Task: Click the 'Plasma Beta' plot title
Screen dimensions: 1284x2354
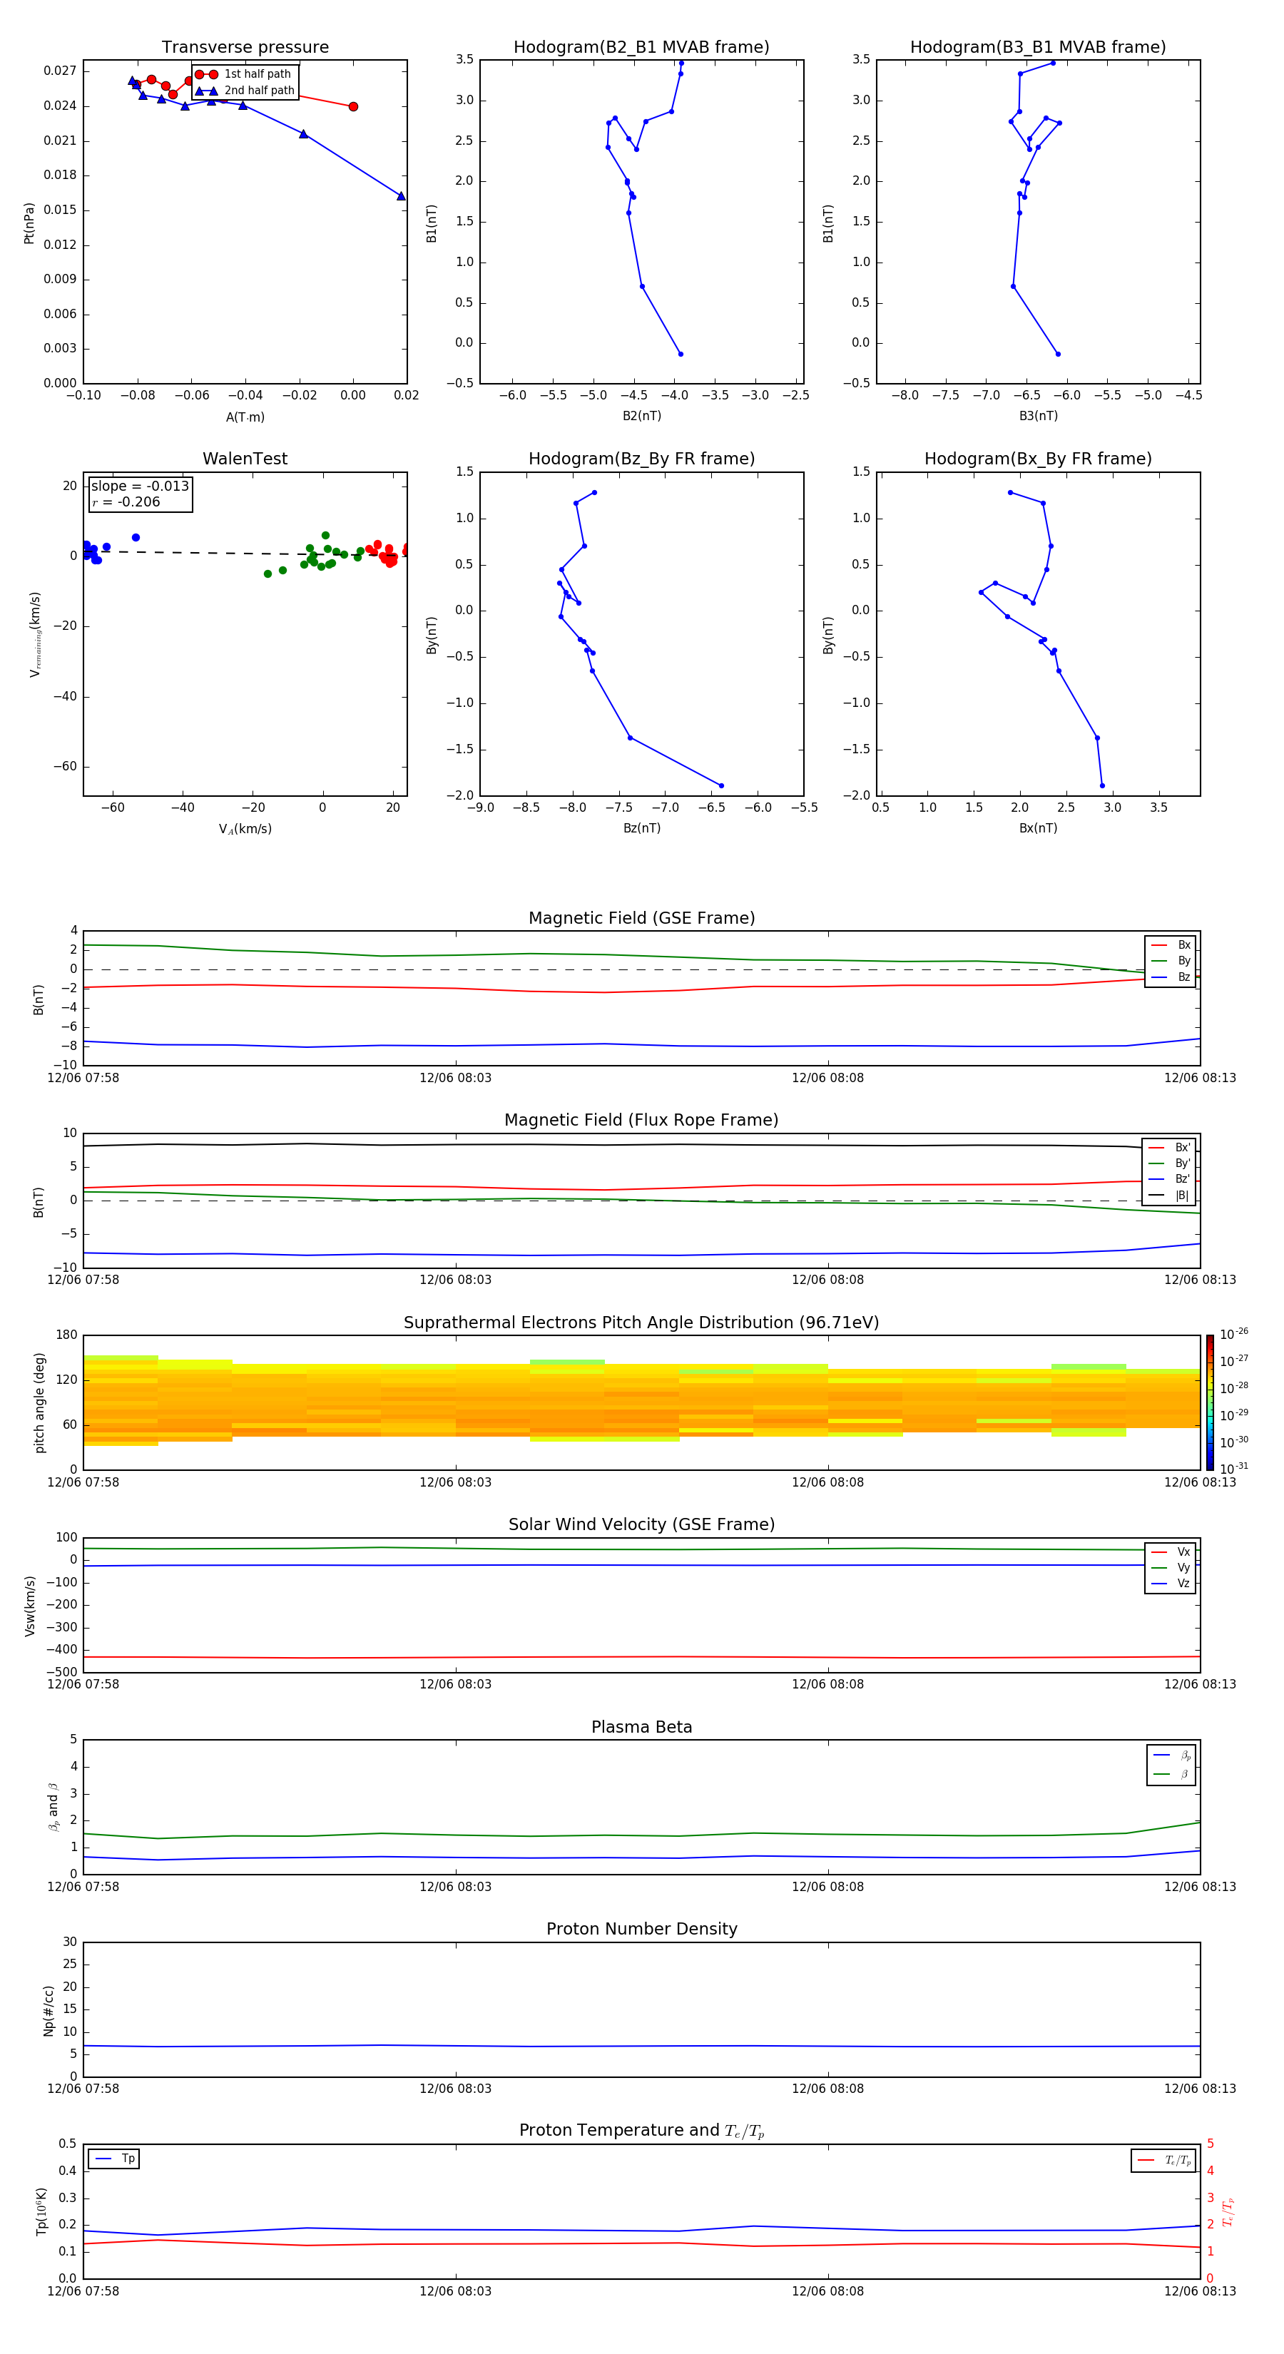Action: coord(641,1727)
